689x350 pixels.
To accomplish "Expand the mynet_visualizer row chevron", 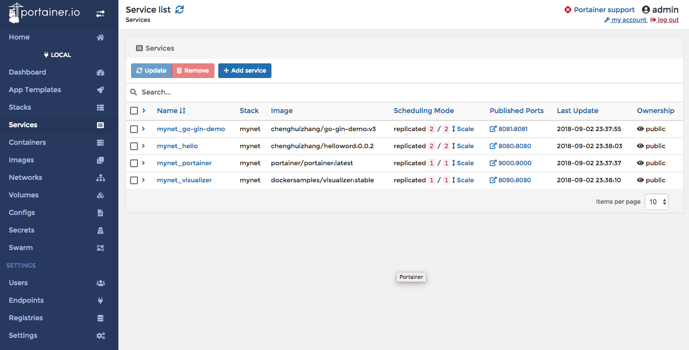I will (x=143, y=180).
